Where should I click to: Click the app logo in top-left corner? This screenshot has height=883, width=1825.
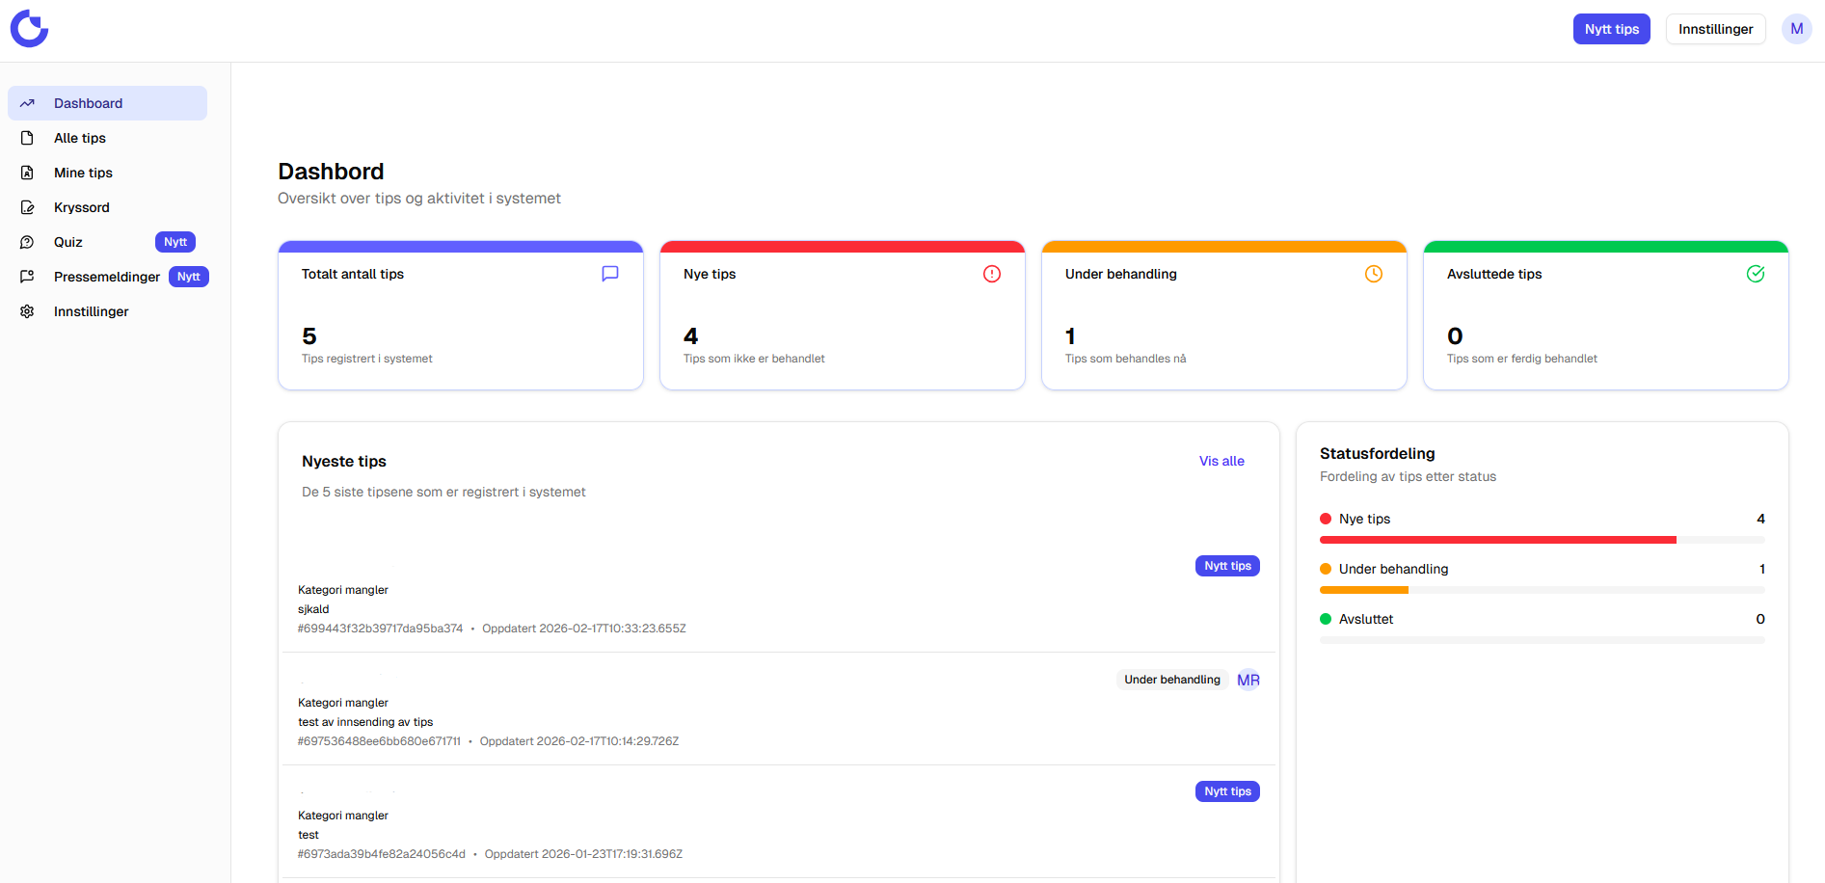(x=29, y=29)
